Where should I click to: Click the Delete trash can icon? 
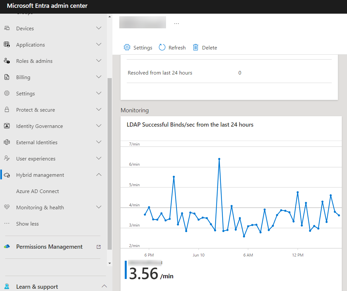coord(196,47)
